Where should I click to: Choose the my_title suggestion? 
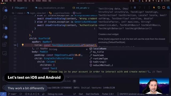(129, 52)
